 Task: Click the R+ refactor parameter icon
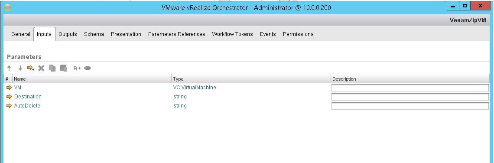77,68
